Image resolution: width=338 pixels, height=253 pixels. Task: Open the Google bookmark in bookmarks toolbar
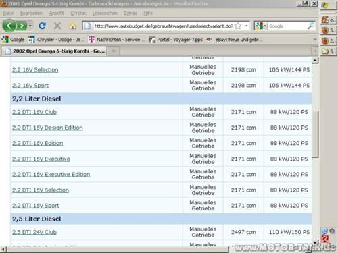[x=13, y=40]
